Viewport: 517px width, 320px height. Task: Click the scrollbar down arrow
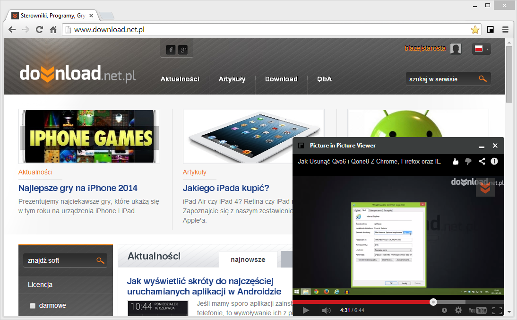click(509, 312)
